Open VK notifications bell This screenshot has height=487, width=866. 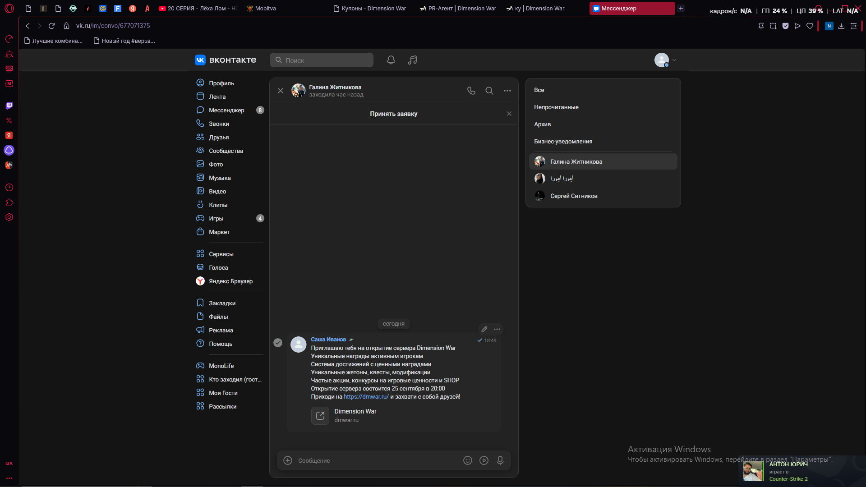click(391, 60)
